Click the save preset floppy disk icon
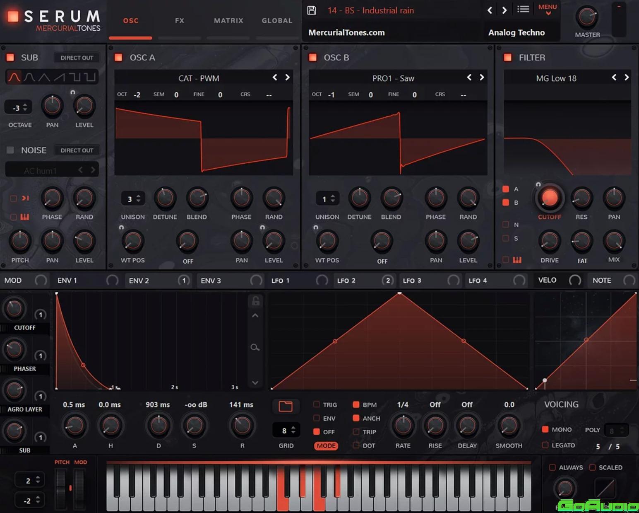Image resolution: width=639 pixels, height=513 pixels. [312, 10]
